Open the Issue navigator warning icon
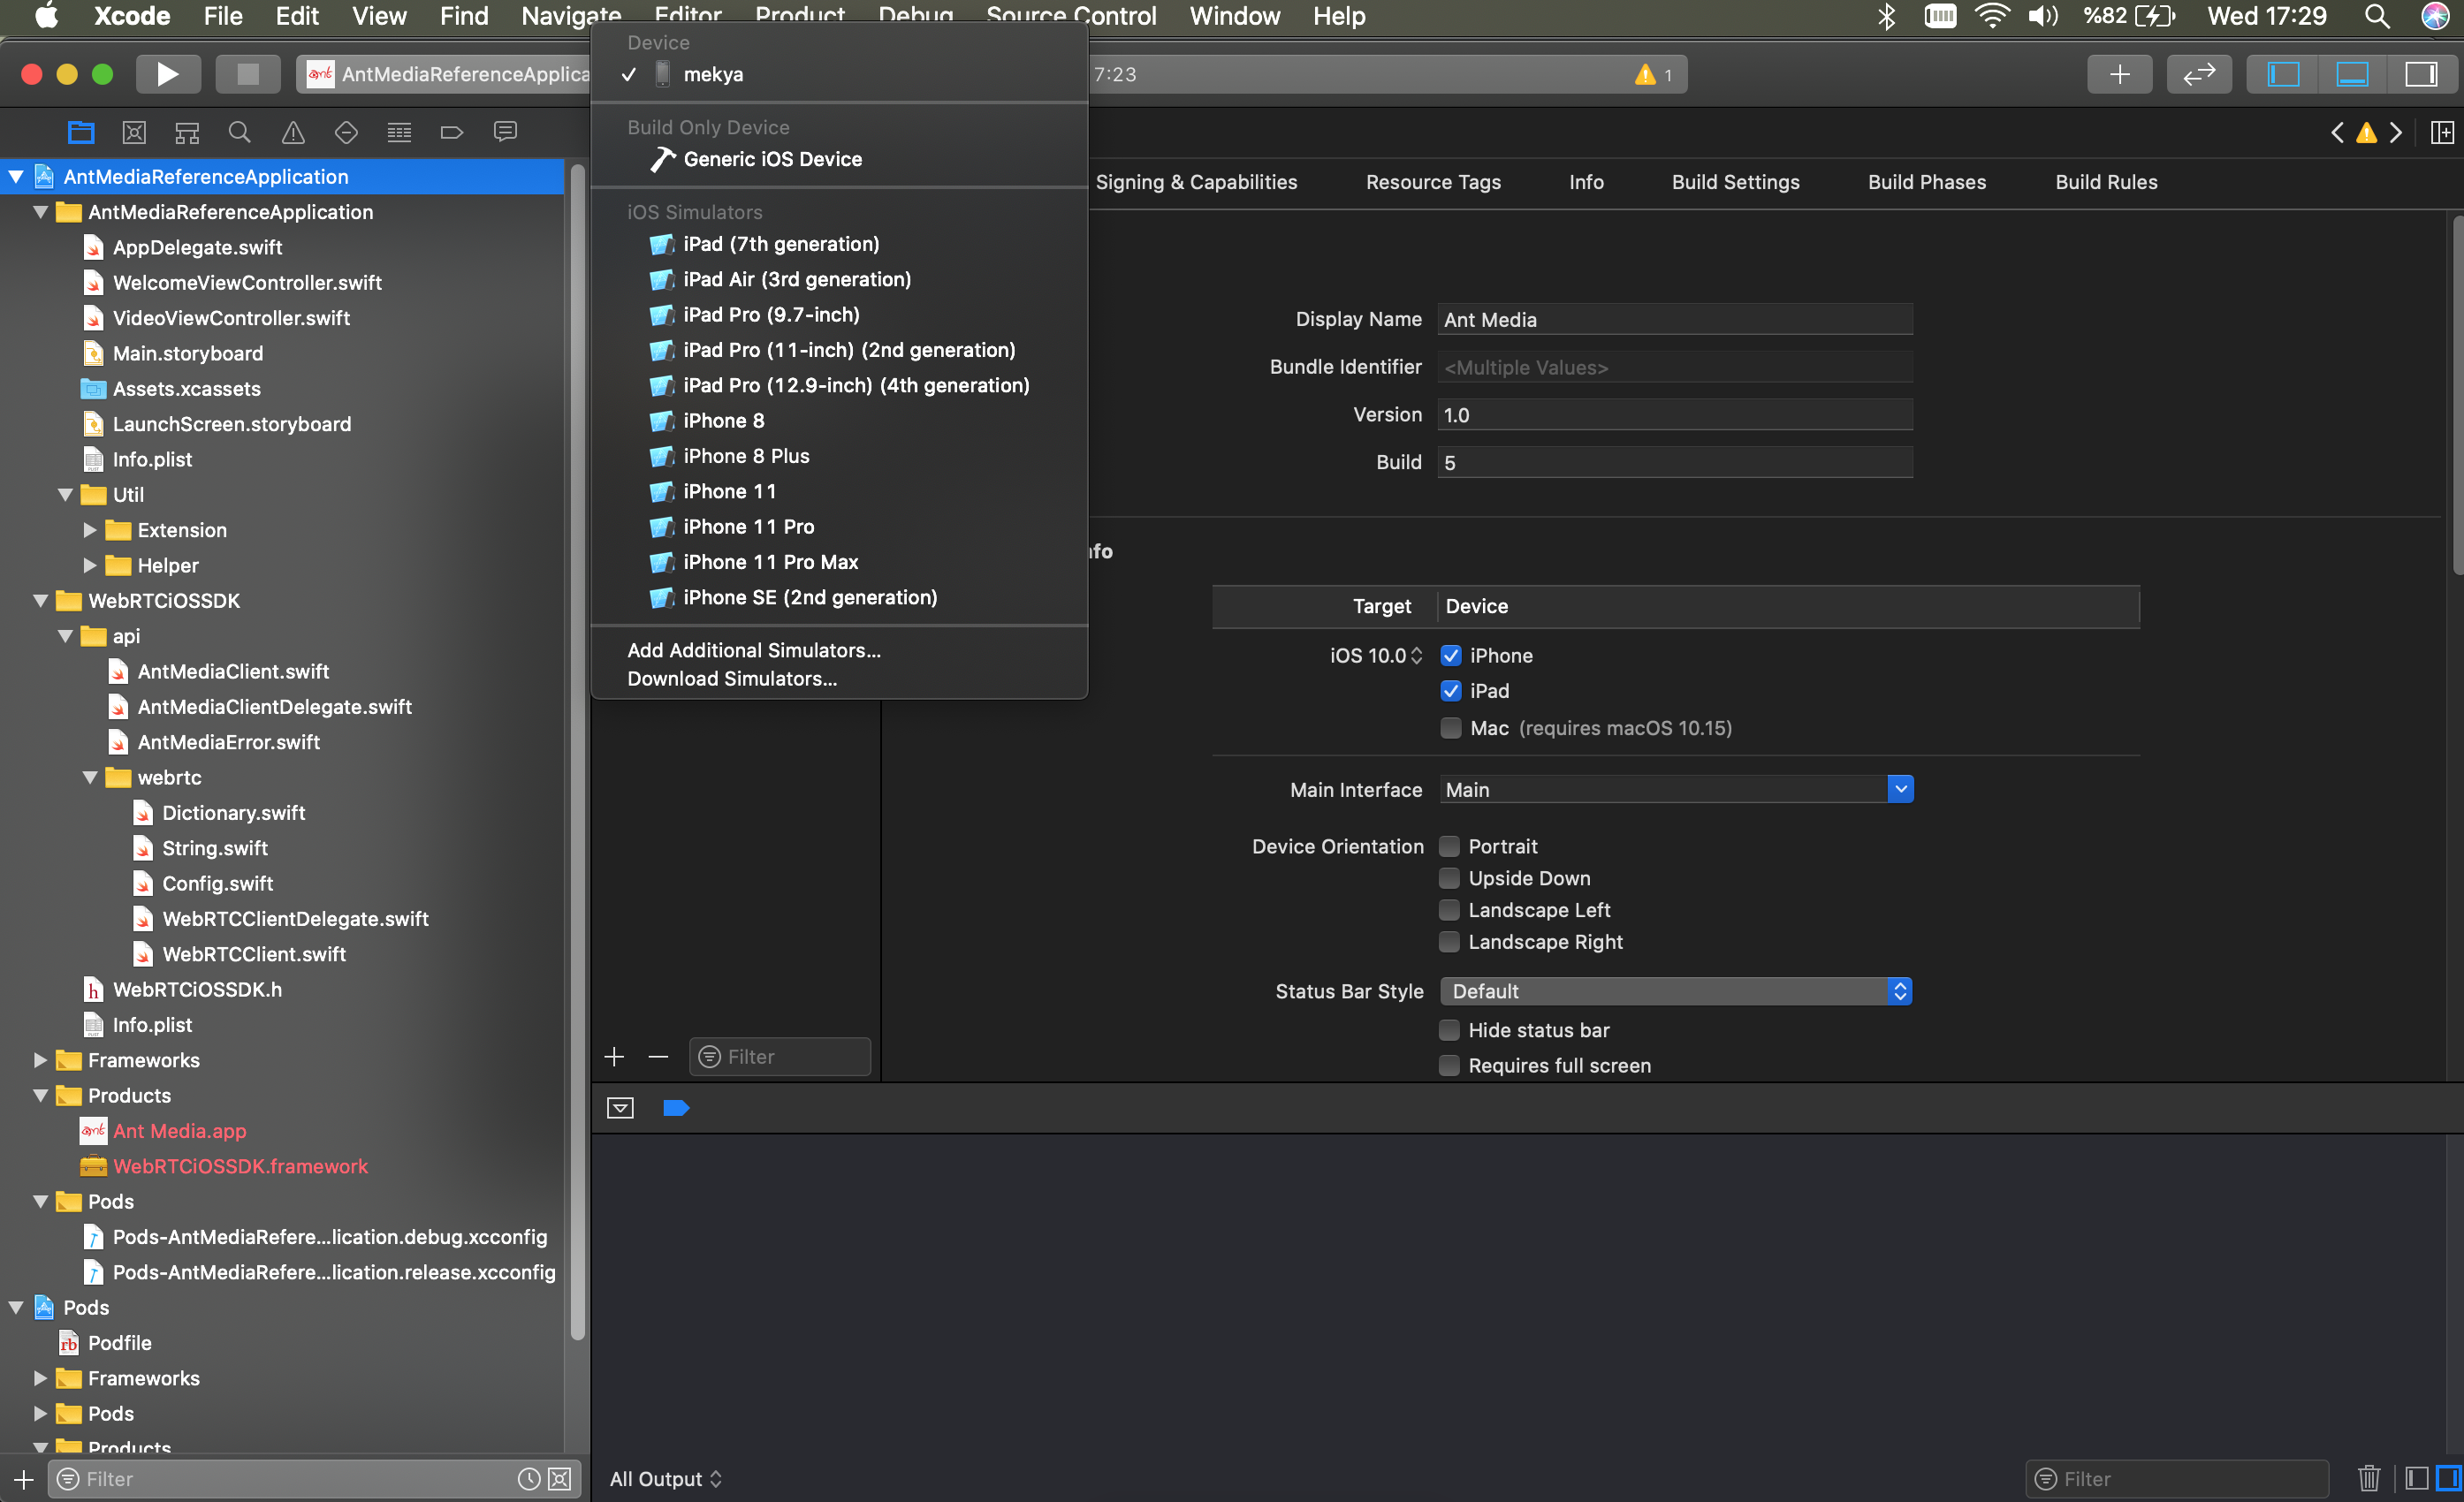 click(x=293, y=132)
